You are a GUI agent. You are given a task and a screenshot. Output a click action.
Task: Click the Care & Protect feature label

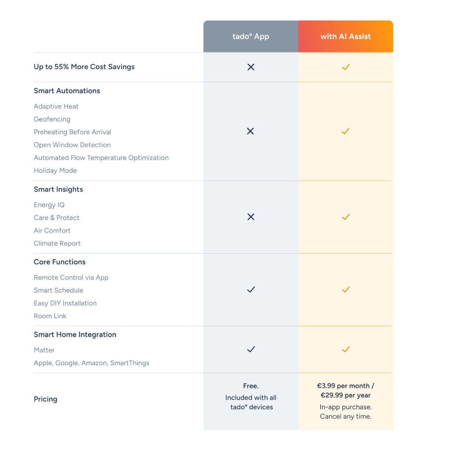point(56,218)
